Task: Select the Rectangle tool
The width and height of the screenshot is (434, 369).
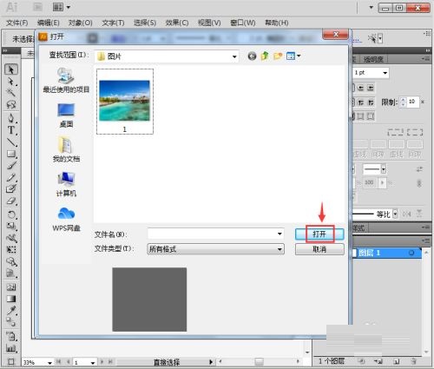Action: coord(11,154)
